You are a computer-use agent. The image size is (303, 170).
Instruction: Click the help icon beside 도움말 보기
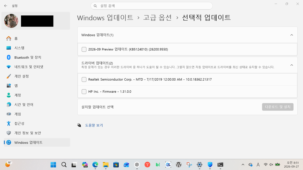click(79, 125)
